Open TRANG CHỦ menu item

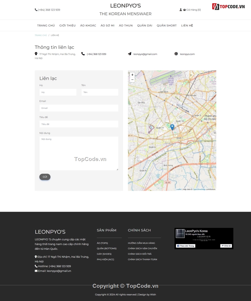click(46, 25)
